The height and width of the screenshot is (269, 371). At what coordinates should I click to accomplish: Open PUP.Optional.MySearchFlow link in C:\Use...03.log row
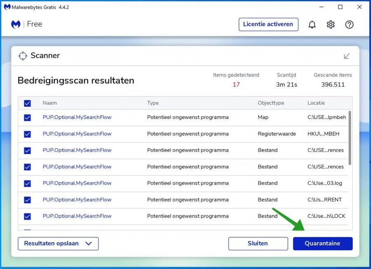77,183
